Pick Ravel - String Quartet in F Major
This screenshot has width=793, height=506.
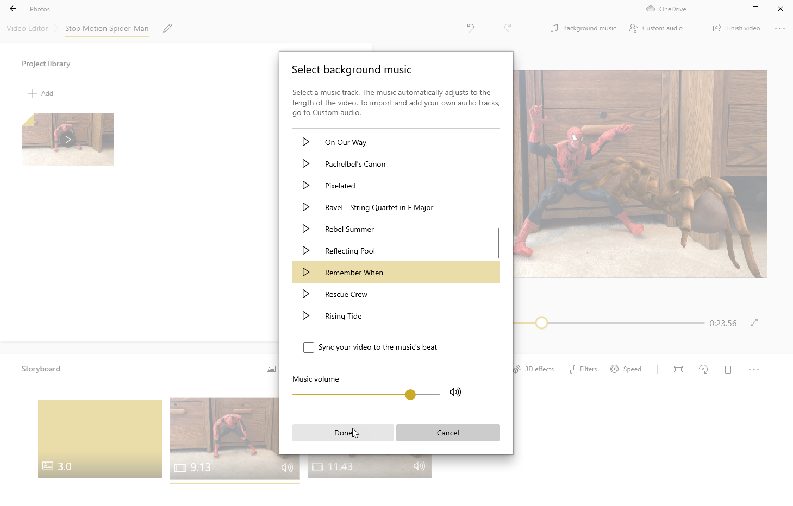(x=396, y=207)
